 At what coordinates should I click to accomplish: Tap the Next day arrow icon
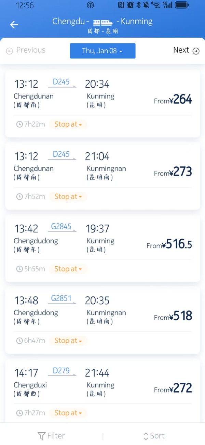[196, 51]
